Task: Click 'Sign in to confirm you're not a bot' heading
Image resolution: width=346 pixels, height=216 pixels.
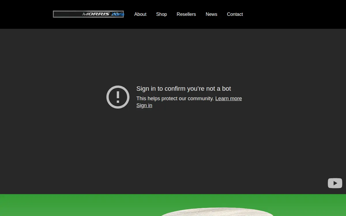Action: pyautogui.click(x=184, y=89)
